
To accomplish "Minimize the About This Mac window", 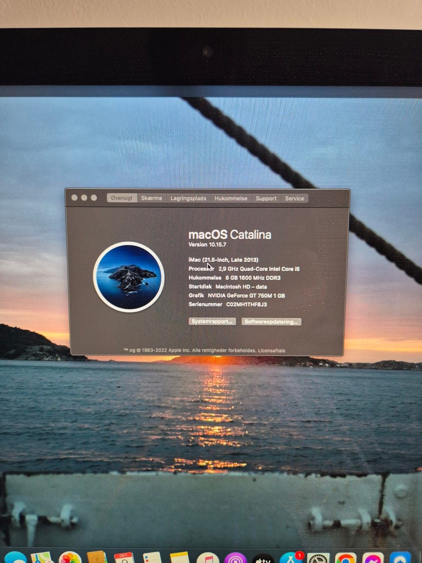I will [x=84, y=198].
